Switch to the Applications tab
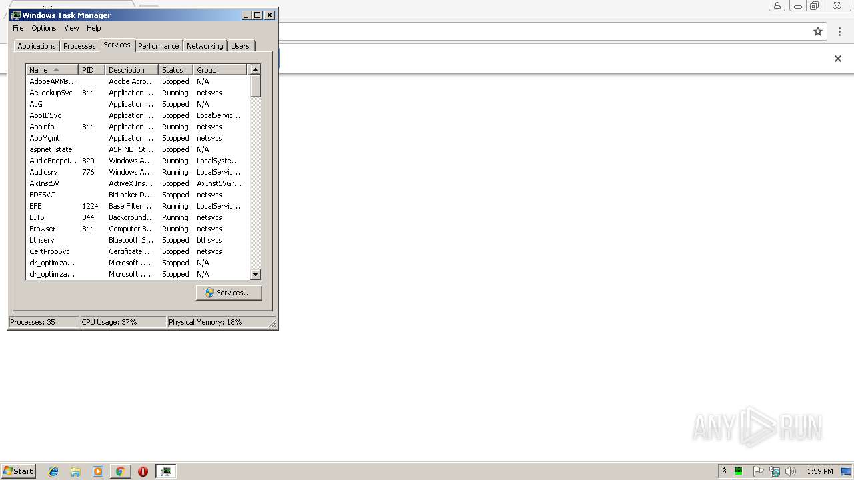Viewport: 854px width, 480px height. [x=37, y=46]
